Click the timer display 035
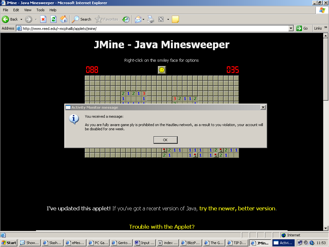Image resolution: width=329 pixels, height=247 pixels. click(x=233, y=70)
